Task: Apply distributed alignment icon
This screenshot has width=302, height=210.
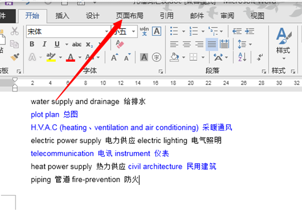Action: point(225,44)
